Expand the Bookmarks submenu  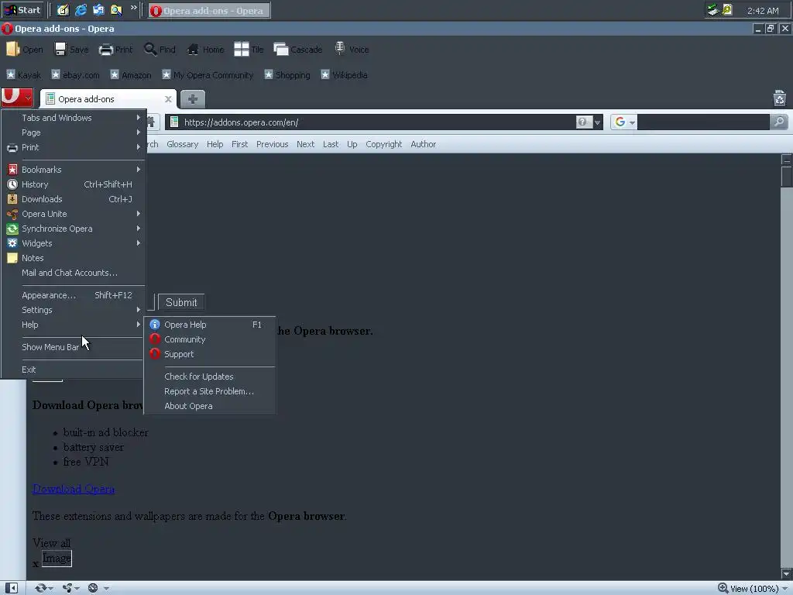74,170
